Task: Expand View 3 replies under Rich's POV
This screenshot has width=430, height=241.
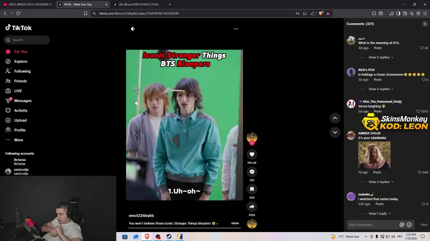Action: point(381,89)
